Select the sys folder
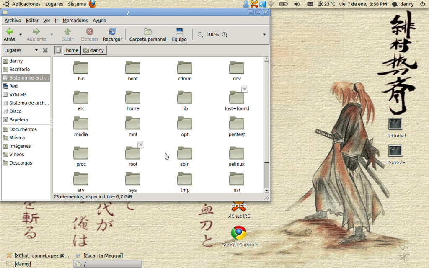The height and width of the screenshot is (268, 429). coord(133,182)
